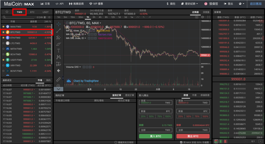Screen dimensions: 265x144
Task: Select the text annotation tool
Action: 58,51
